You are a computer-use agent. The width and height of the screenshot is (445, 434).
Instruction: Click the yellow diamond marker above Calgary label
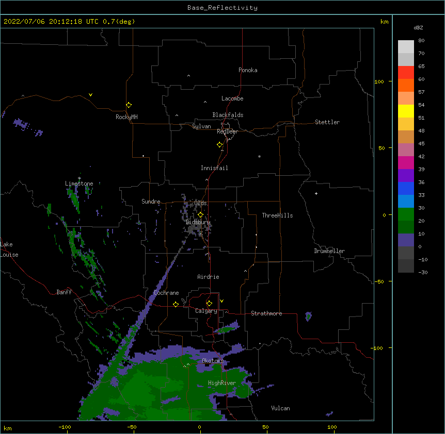point(209,304)
